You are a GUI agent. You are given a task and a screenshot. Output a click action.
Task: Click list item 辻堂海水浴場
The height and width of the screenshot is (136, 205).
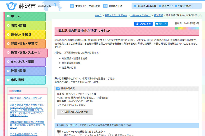69,68
